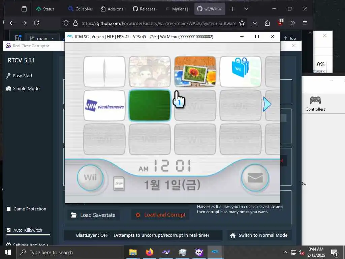Switch to the Add-ons tab
The height and width of the screenshot is (259, 345).
tap(113, 9)
